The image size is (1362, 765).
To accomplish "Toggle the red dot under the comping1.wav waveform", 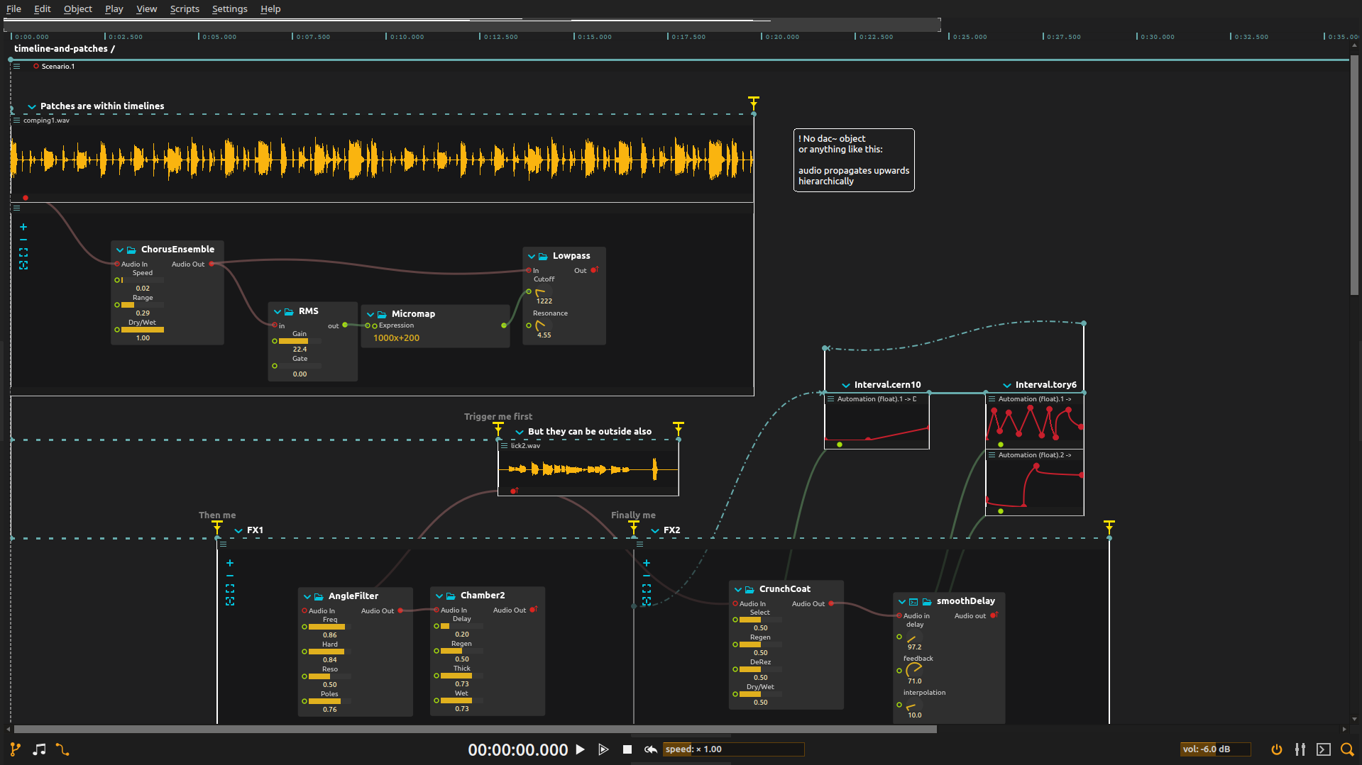I will [26, 198].
